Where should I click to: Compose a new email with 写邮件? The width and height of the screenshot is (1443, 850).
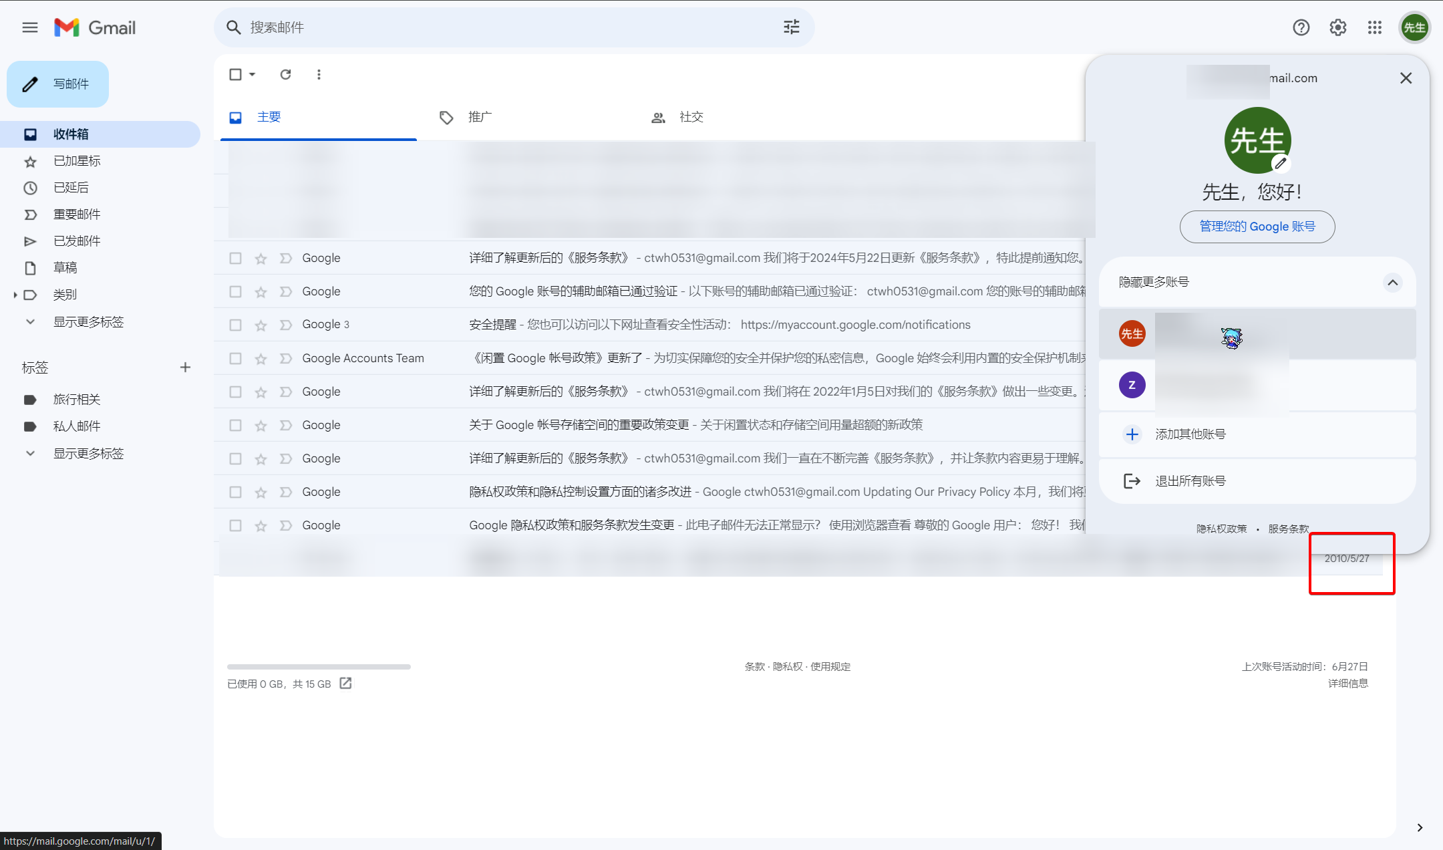(x=58, y=84)
